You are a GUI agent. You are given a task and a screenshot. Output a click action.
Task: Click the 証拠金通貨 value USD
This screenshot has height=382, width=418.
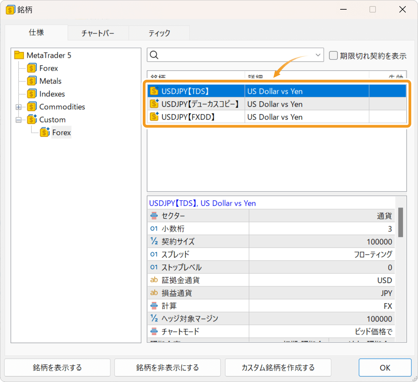[x=385, y=280]
